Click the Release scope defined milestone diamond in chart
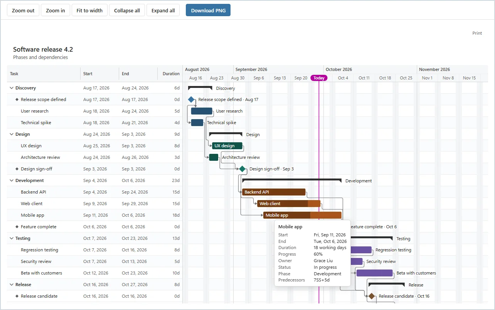This screenshot has width=495, height=310. 191,99
